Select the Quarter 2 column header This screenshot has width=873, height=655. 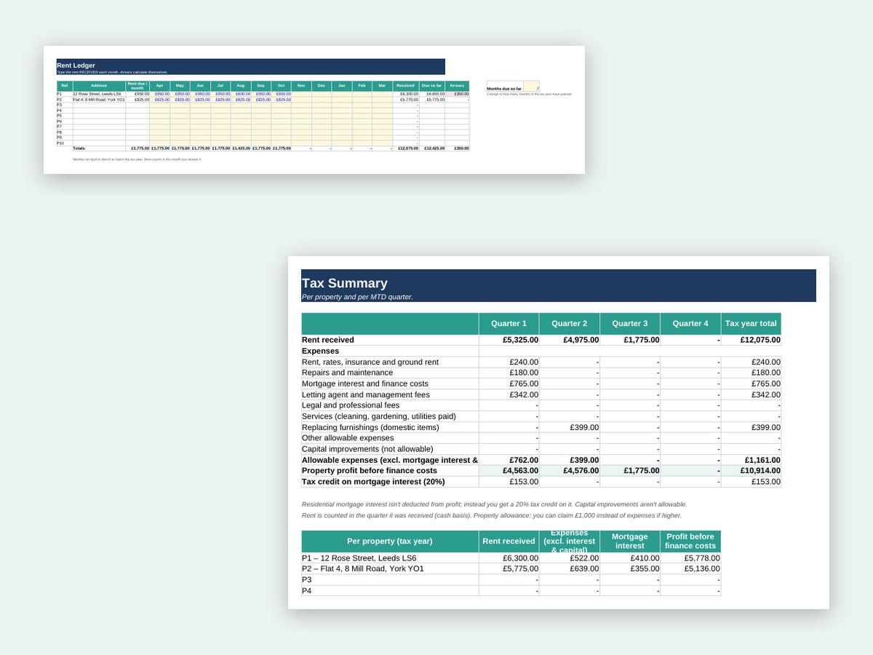point(570,324)
